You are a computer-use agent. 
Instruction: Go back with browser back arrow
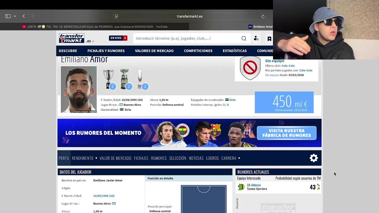(x=24, y=16)
